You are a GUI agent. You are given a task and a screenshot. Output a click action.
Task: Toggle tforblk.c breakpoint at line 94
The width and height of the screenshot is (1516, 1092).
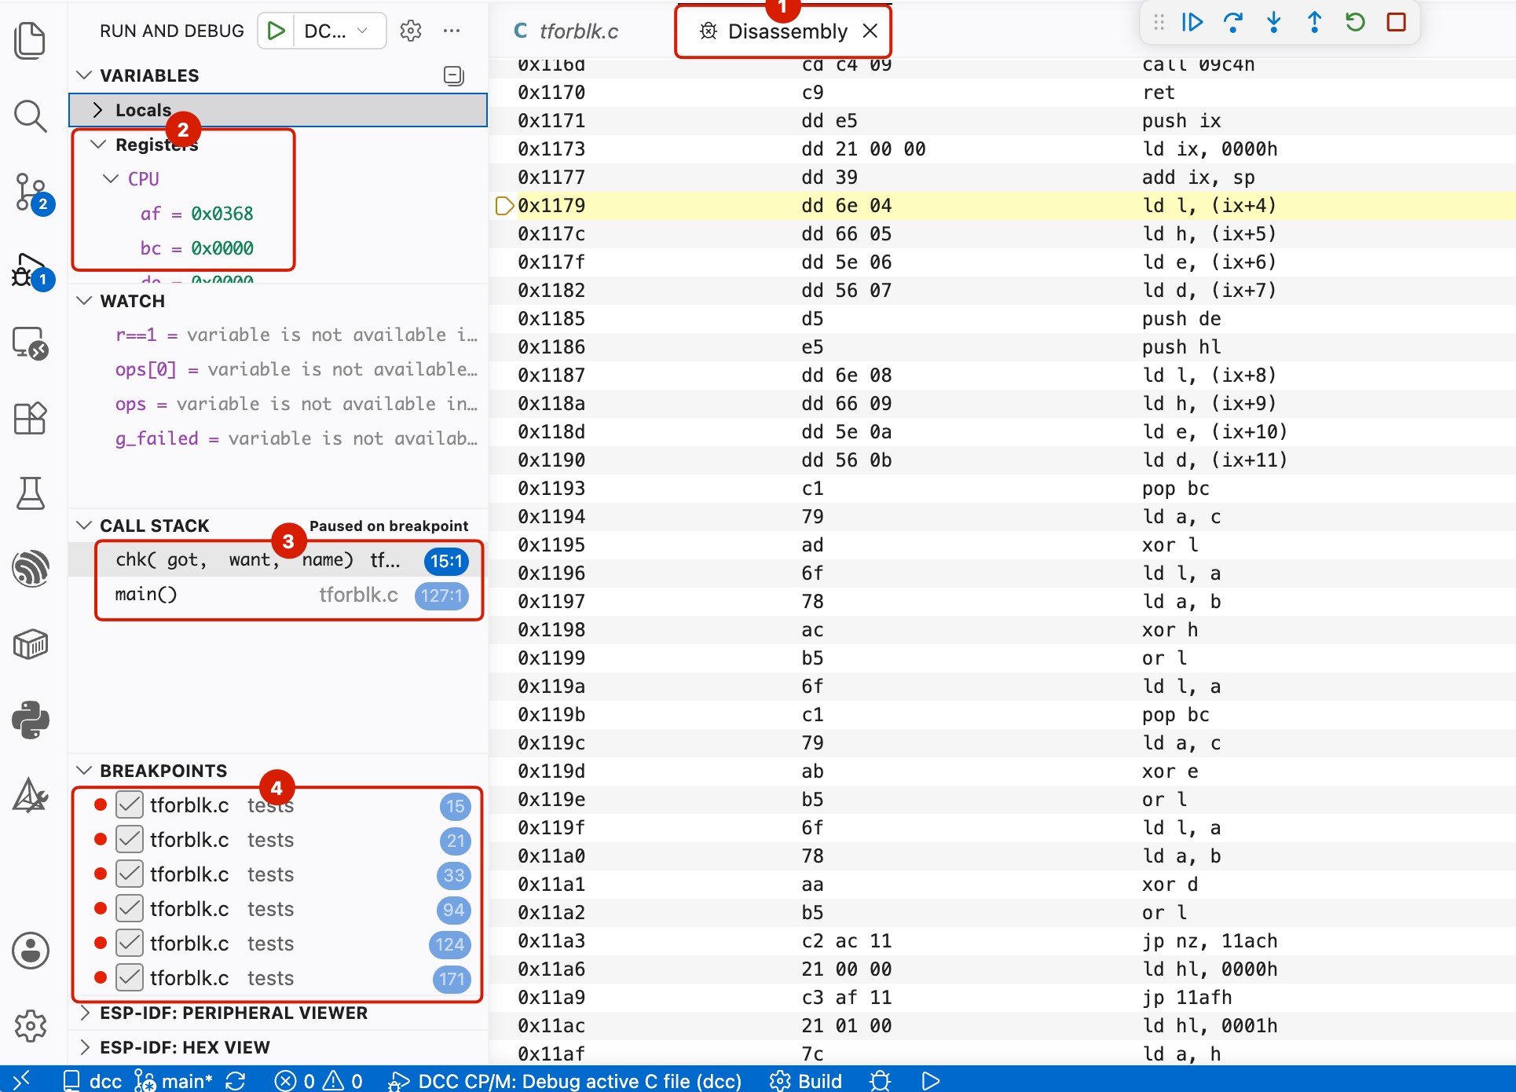click(130, 909)
